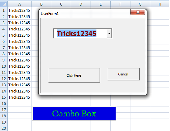Select all cells with corner triangle

(4, 4)
